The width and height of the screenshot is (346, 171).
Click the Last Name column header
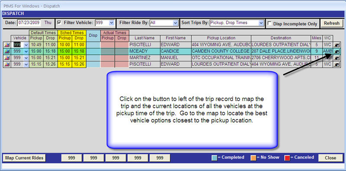(x=145, y=38)
